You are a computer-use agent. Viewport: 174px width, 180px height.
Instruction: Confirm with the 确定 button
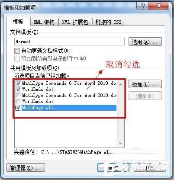[113, 168]
